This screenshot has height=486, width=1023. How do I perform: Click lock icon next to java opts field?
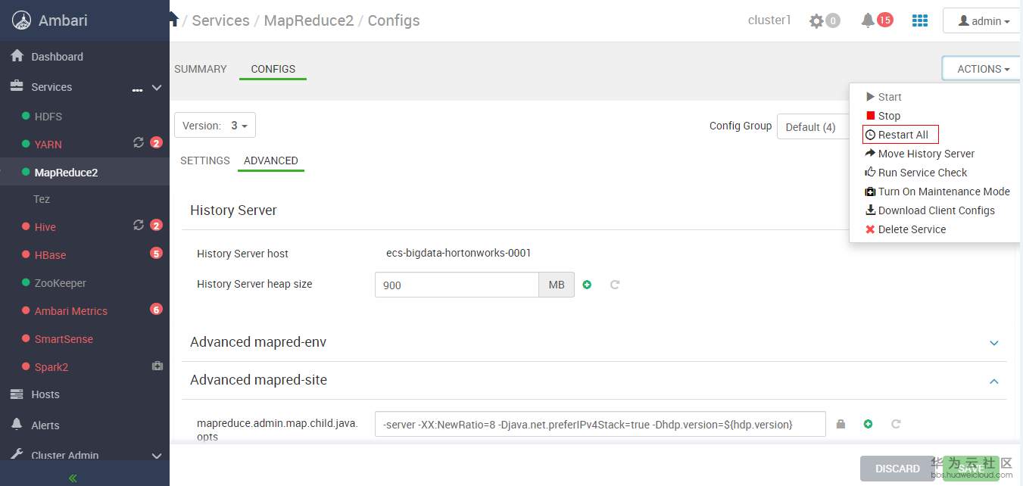click(x=841, y=424)
